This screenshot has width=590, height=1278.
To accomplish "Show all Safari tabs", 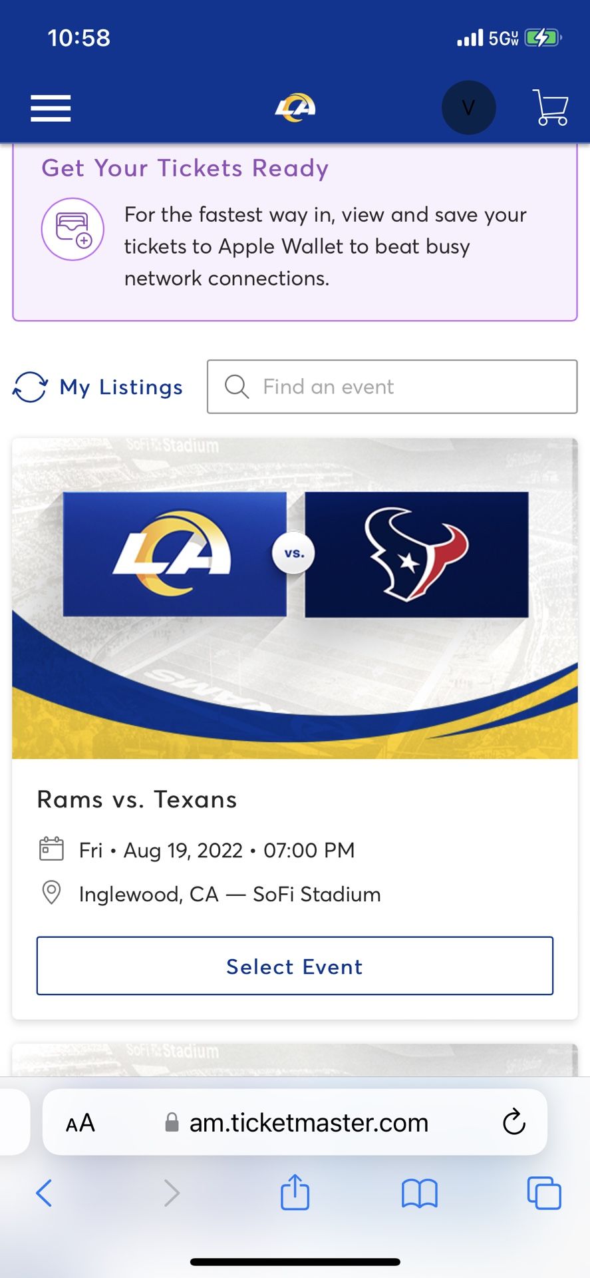I will click(543, 1193).
